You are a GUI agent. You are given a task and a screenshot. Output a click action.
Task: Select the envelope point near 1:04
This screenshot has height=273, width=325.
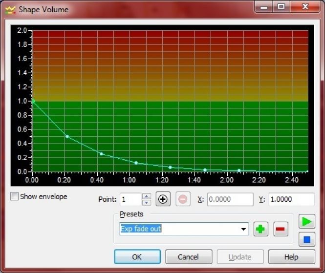136,163
